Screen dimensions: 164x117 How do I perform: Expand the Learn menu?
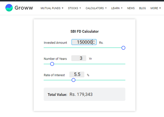(x=117, y=8)
